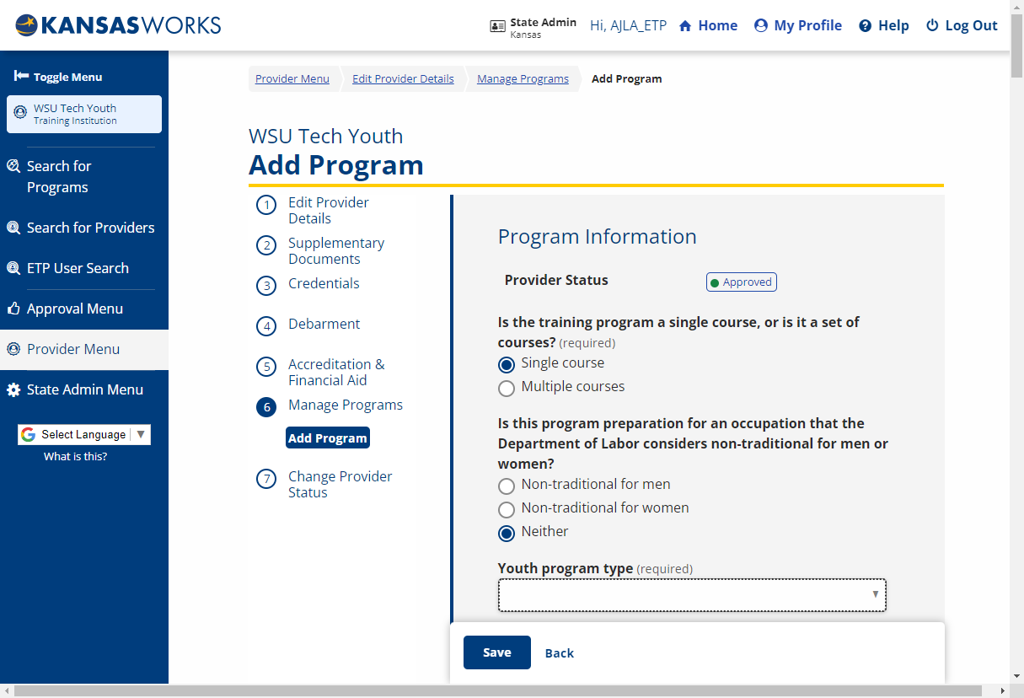This screenshot has width=1024, height=698.
Task: Click the Help question mark icon
Action: pyautogui.click(x=865, y=26)
